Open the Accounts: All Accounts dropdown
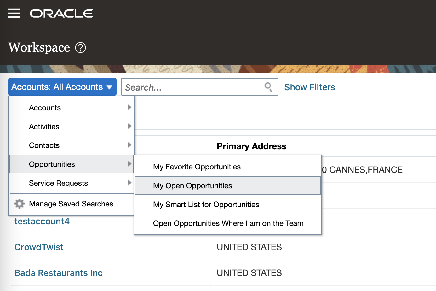 point(62,87)
